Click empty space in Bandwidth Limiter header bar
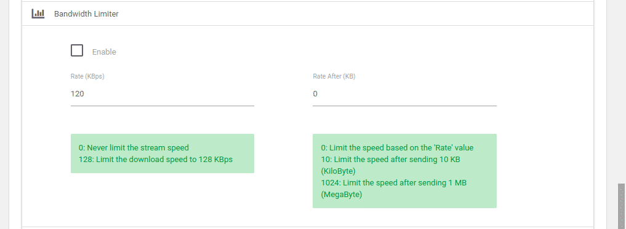 pos(355,14)
